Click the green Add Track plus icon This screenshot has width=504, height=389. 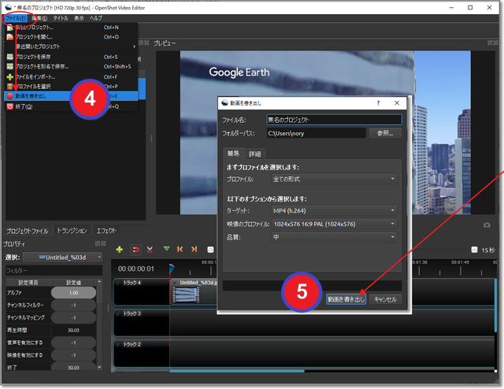119,249
